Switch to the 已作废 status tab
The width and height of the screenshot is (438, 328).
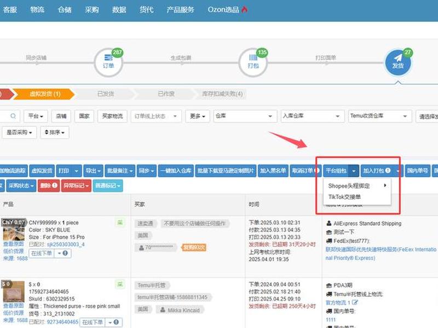[166, 93]
